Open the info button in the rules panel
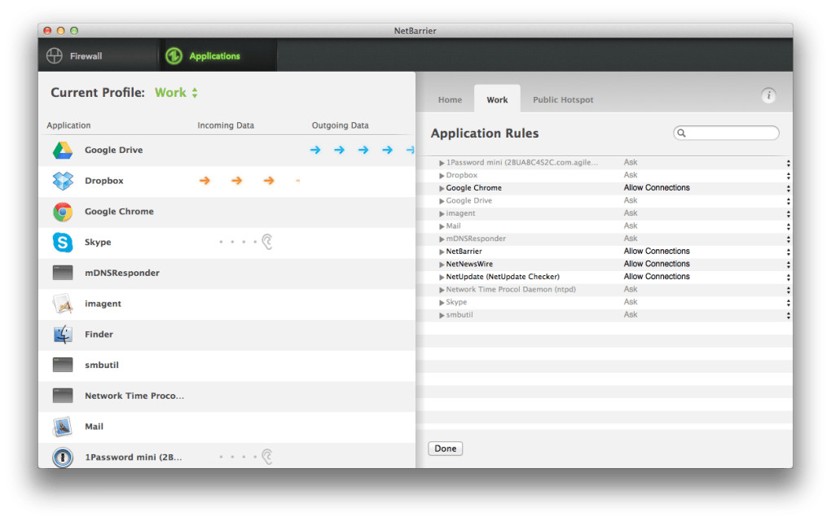Viewport: 831px width, 521px height. click(768, 95)
